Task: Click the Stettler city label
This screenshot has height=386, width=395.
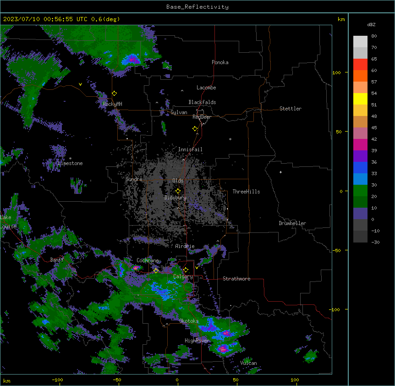Action: pyautogui.click(x=291, y=109)
